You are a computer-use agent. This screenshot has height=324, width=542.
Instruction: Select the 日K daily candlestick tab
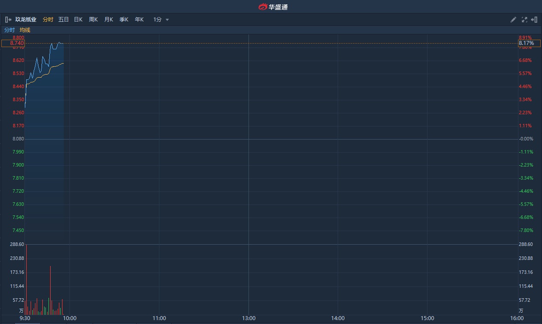pos(78,20)
